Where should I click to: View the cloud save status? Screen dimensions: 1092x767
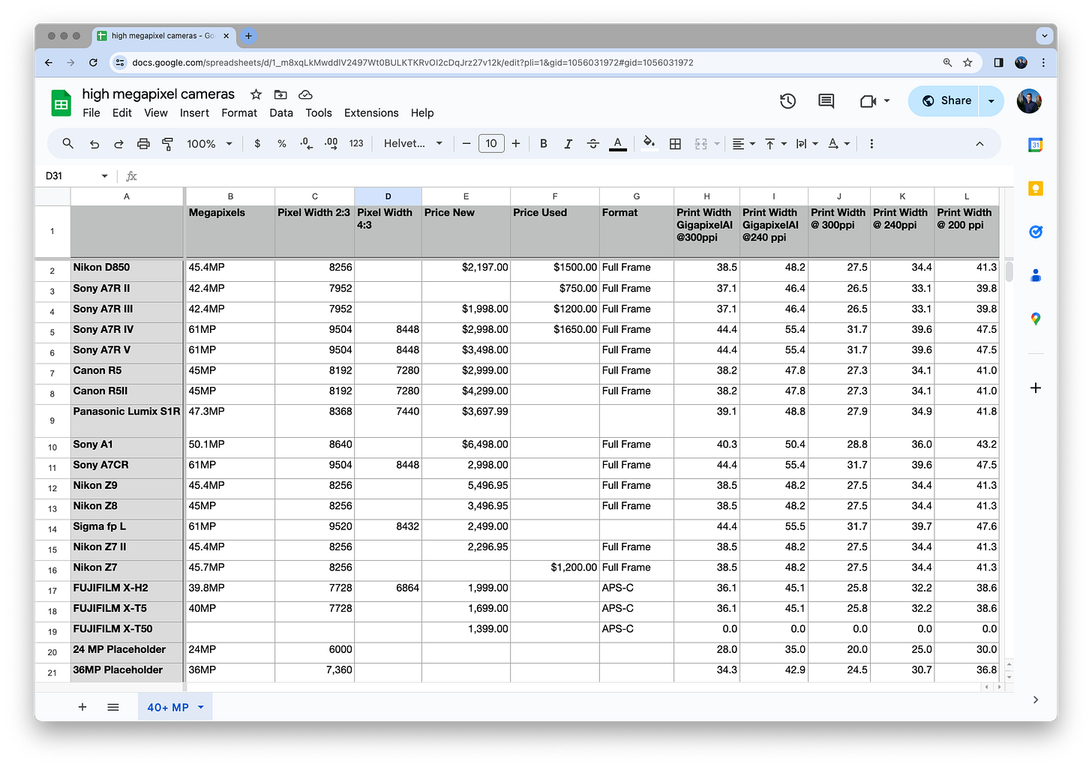[305, 94]
